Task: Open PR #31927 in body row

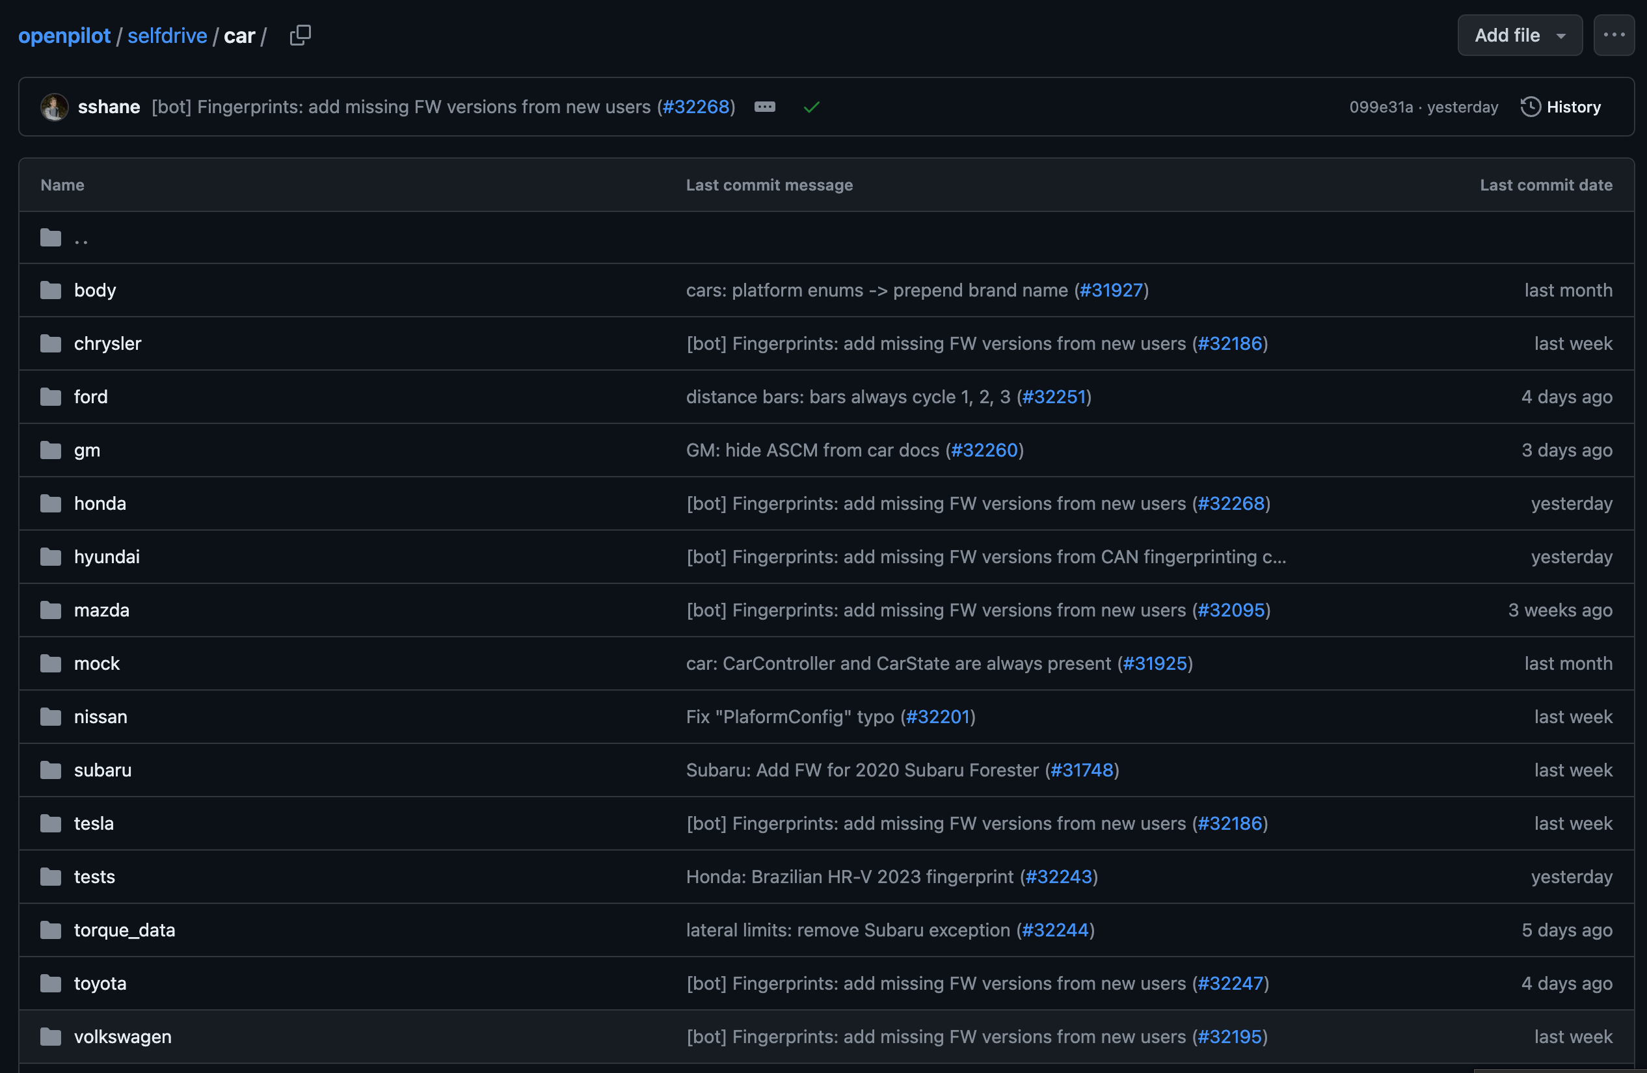Action: tap(1111, 290)
